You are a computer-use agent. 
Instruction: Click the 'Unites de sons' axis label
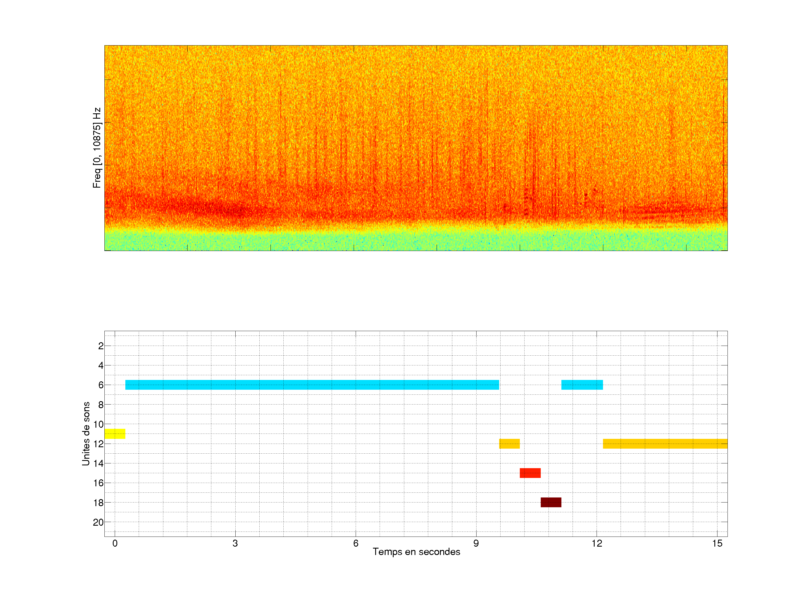tap(86, 434)
